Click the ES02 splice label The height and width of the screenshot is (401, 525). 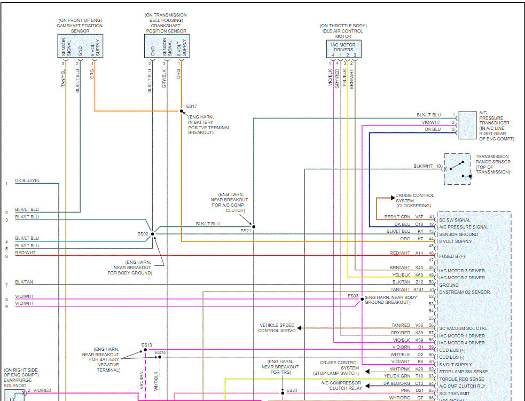143,234
